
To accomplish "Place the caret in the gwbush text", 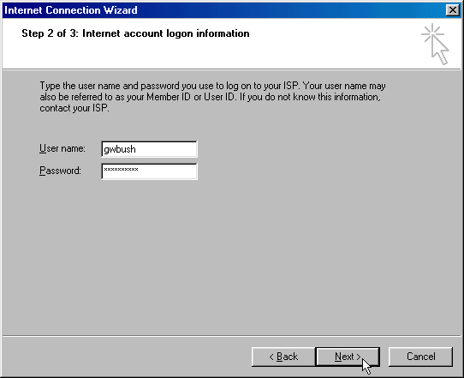I will [120, 149].
